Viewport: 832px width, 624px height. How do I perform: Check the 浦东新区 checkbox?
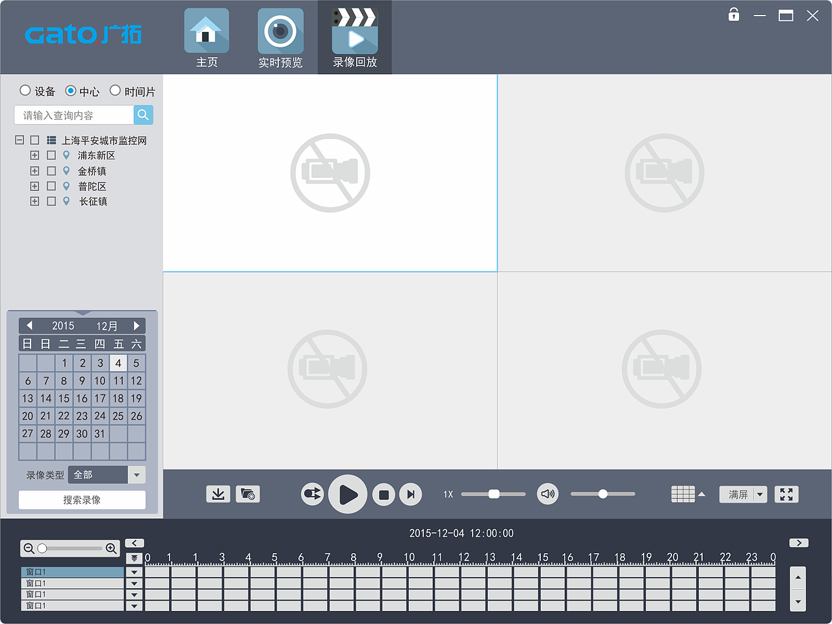pos(51,155)
